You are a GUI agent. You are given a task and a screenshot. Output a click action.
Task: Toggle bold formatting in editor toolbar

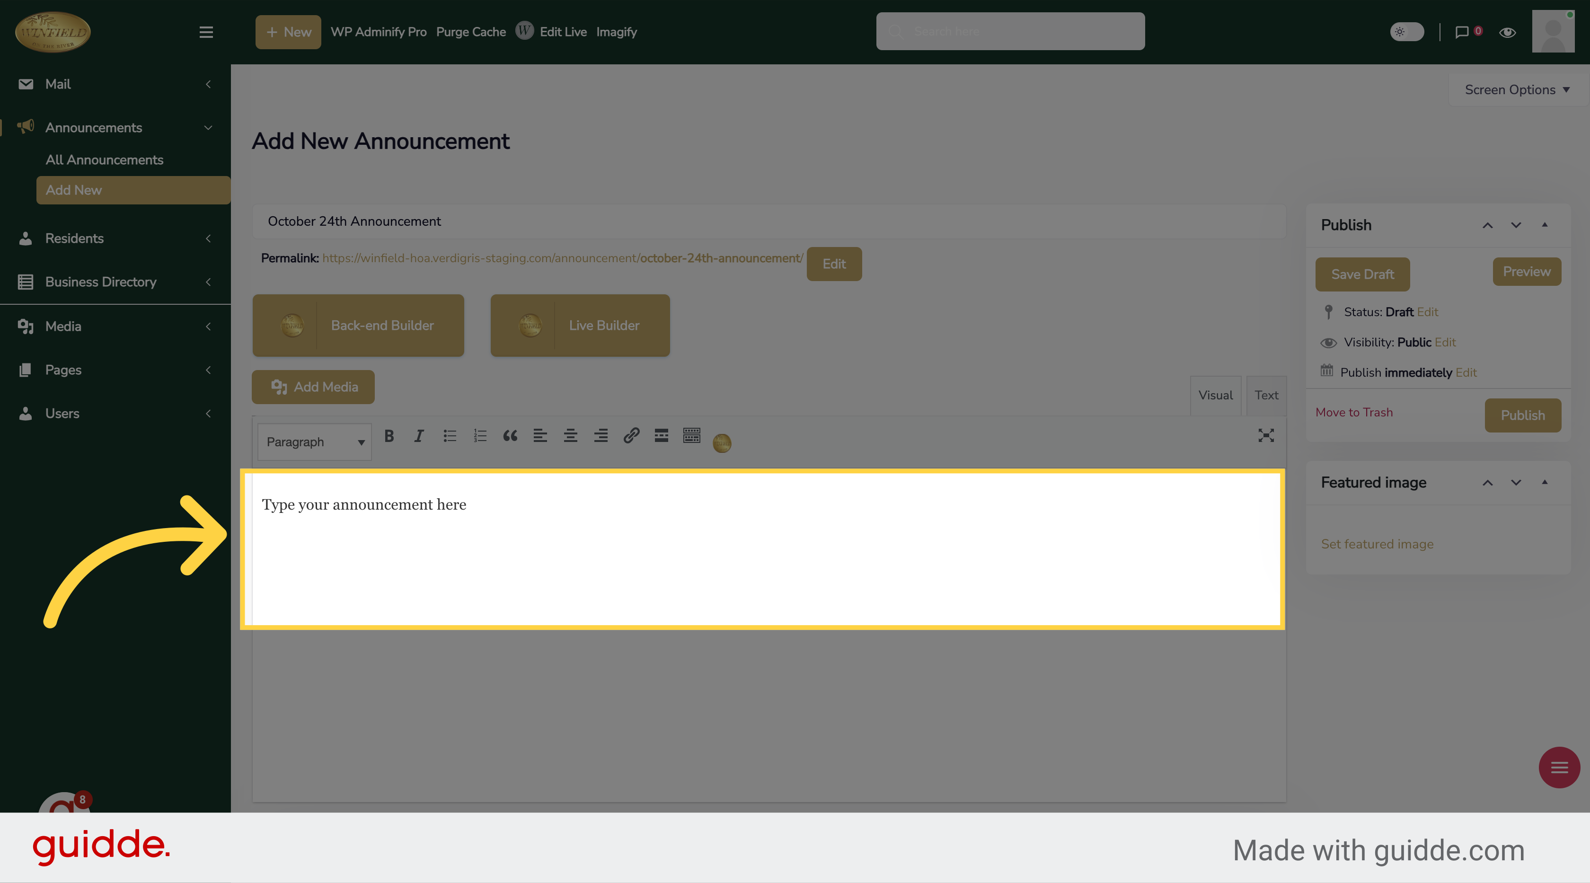[389, 436]
